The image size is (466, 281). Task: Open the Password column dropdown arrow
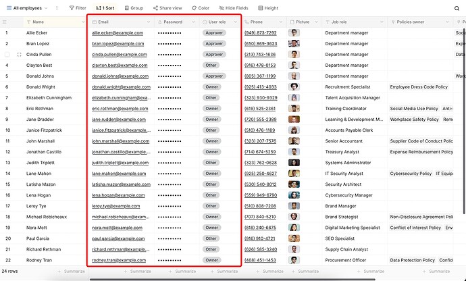192,22
